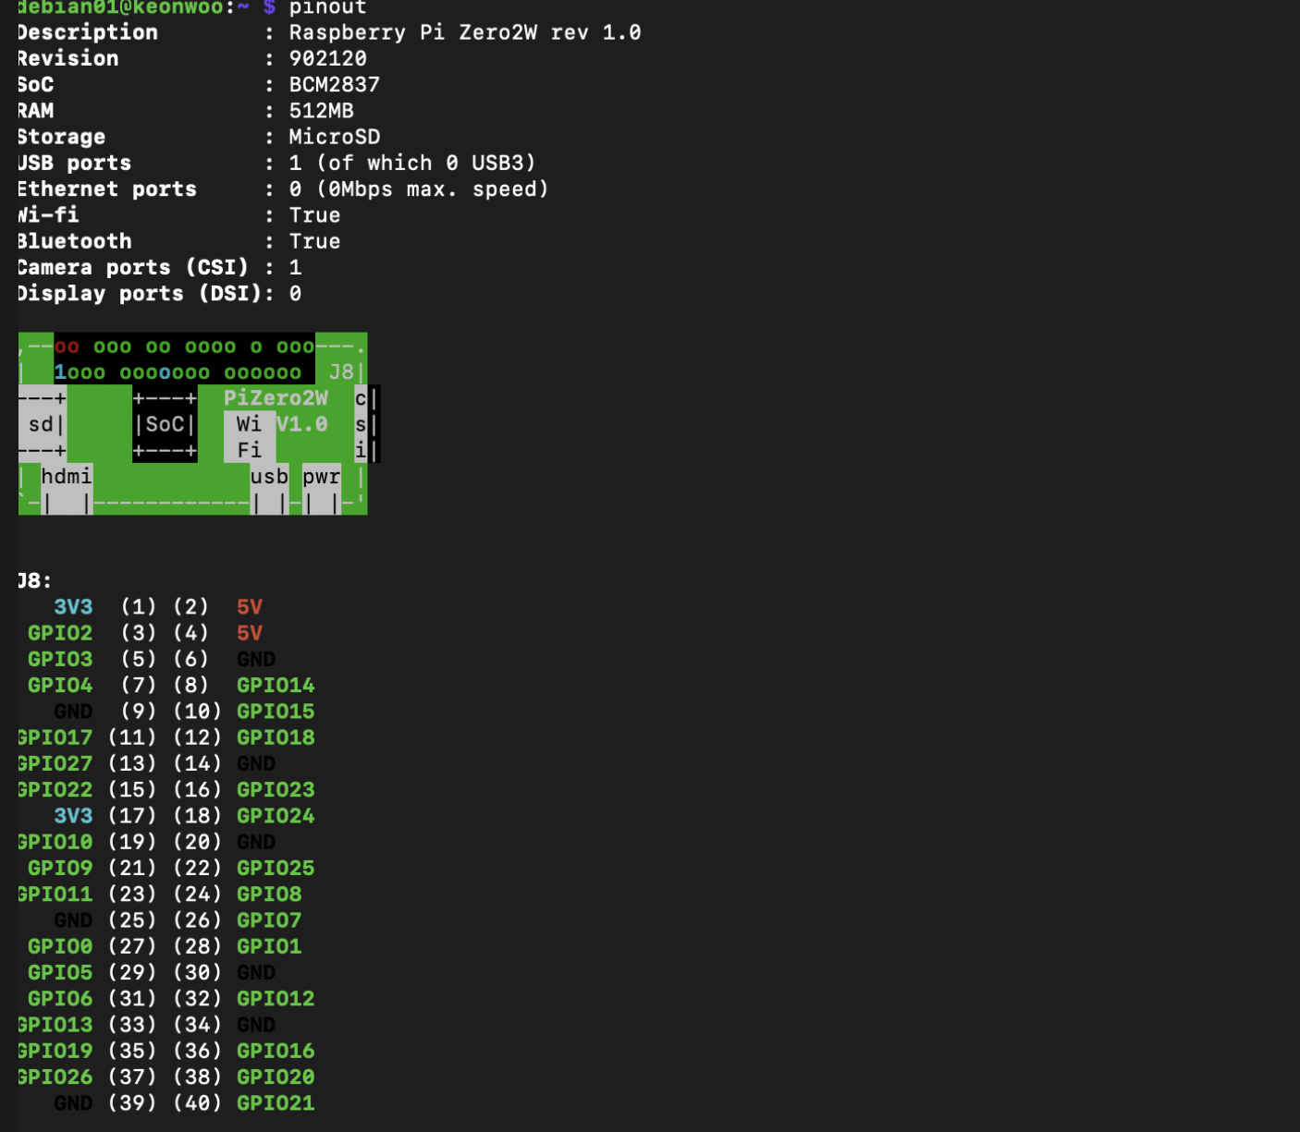Click 'GPIO19' at pin (35)
Image resolution: width=1300 pixels, height=1132 pixels.
tap(55, 1051)
